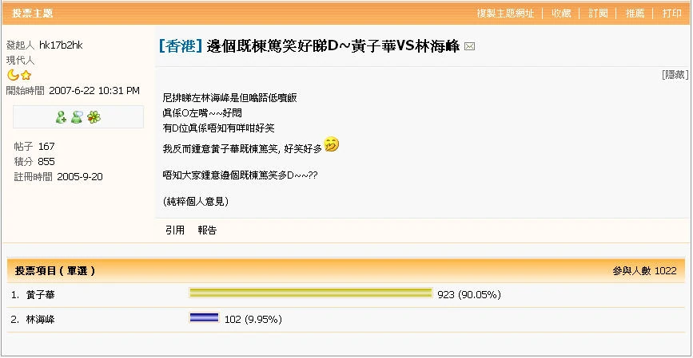Open profile of user hk17b2hk
This screenshot has width=693, height=358.
point(61,45)
